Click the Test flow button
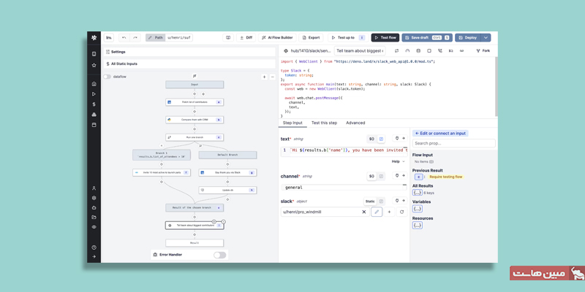This screenshot has width=585, height=292. pyautogui.click(x=385, y=37)
